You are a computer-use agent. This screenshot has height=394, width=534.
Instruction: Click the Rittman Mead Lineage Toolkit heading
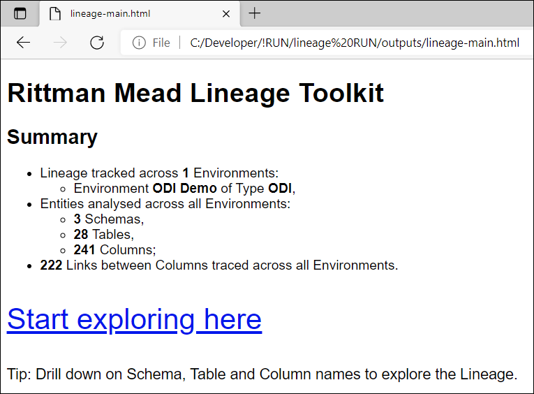(x=195, y=93)
